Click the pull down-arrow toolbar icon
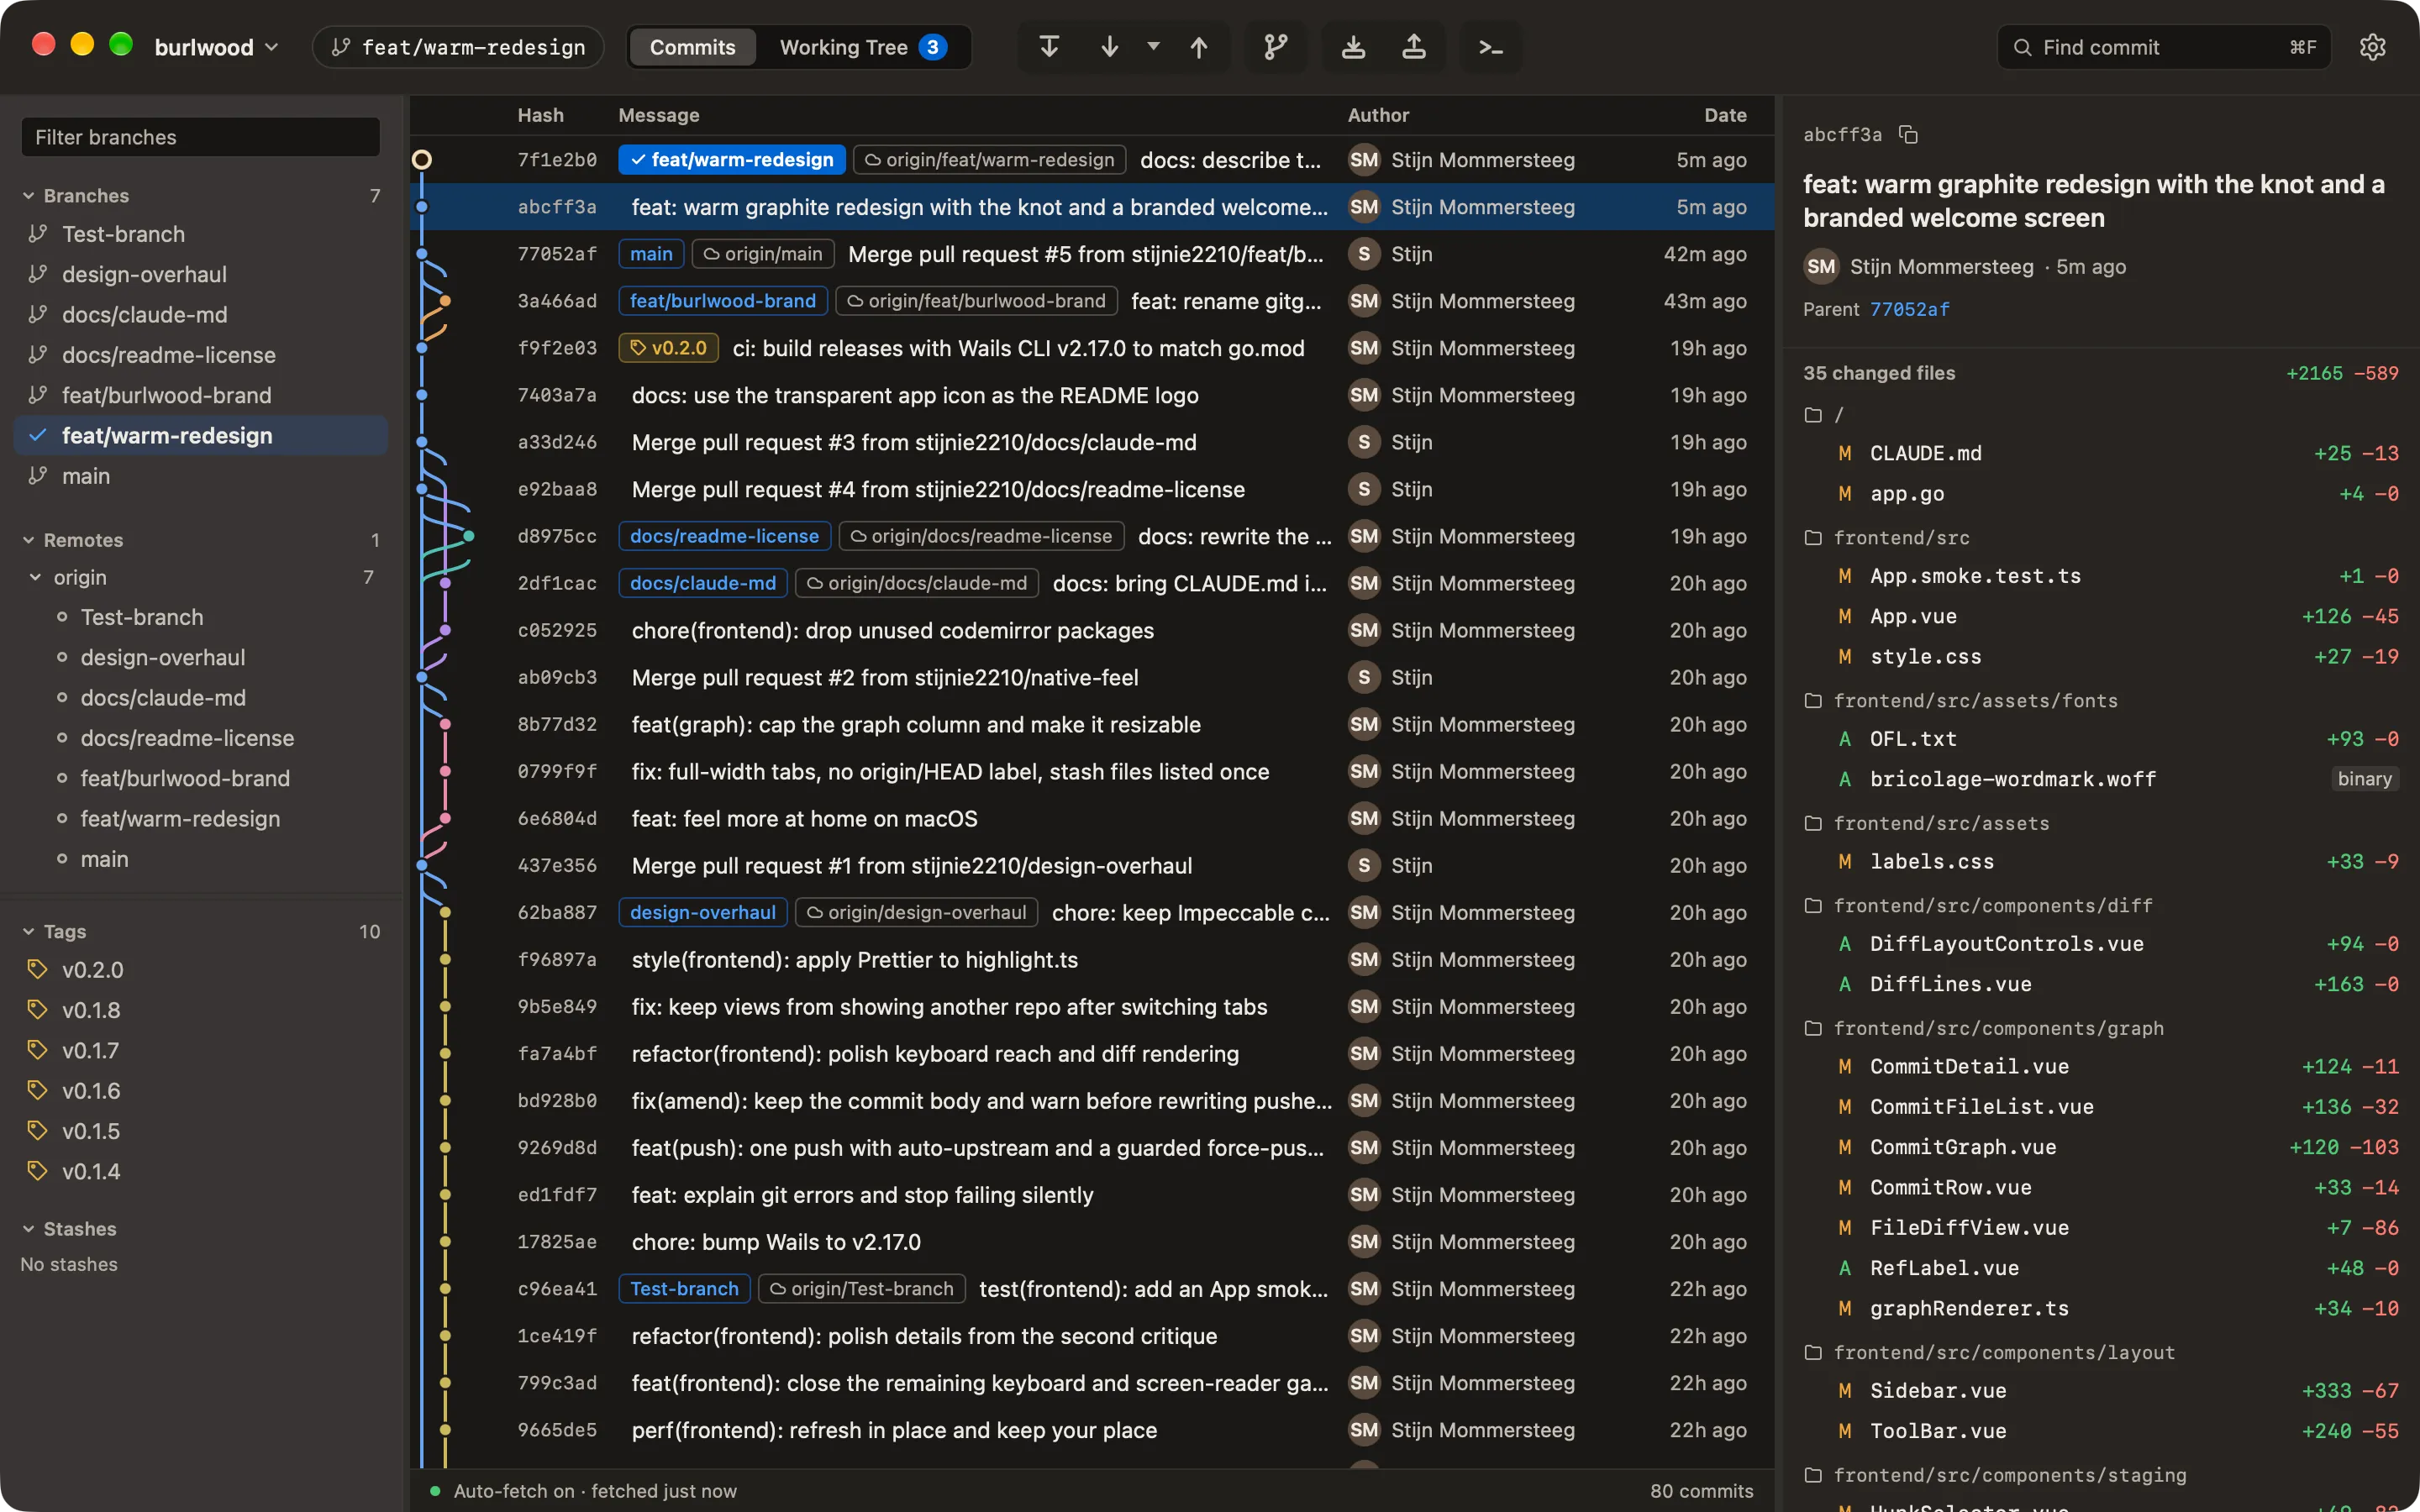 point(1109,47)
